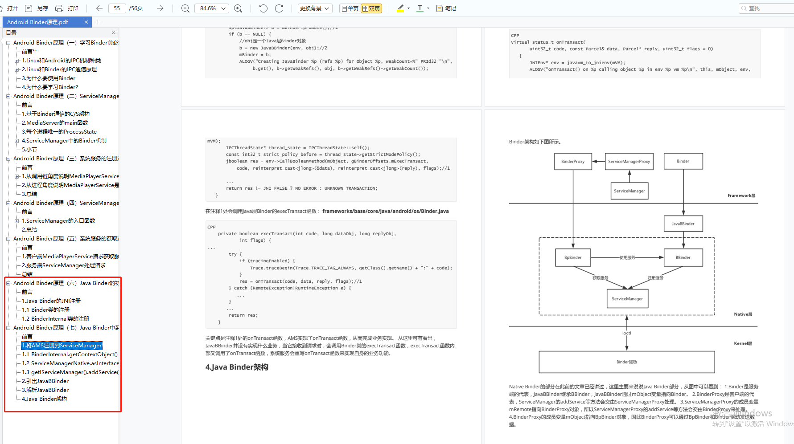Collapse Android Binder原理（六）outline node
The image size is (794, 444).
coord(8,283)
